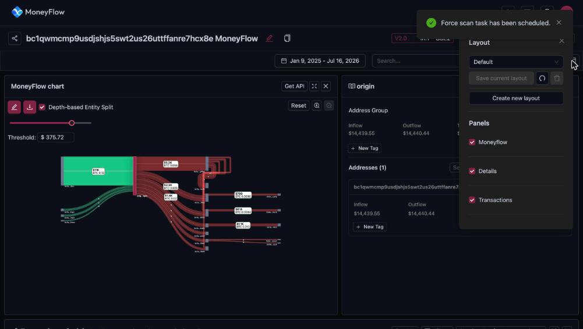Close the MoneyFlow chart panel
Screen dimensions: 583x329
[326, 86]
